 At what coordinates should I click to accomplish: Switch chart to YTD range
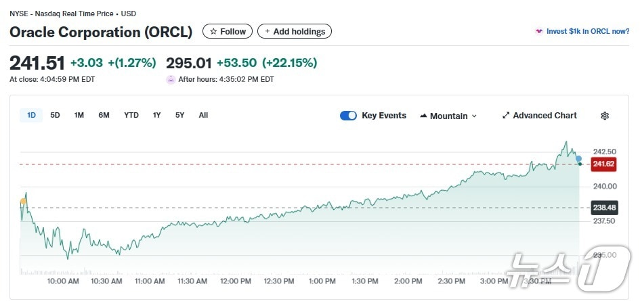[x=131, y=115]
